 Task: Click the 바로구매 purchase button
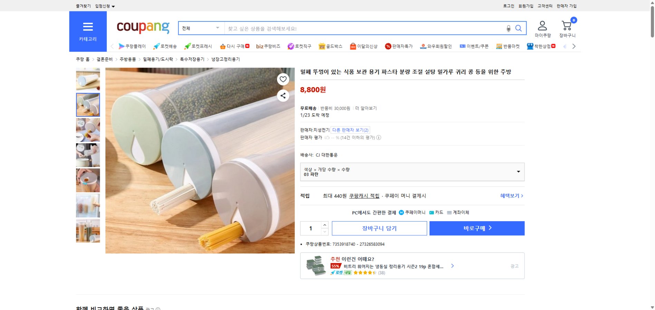click(476, 228)
